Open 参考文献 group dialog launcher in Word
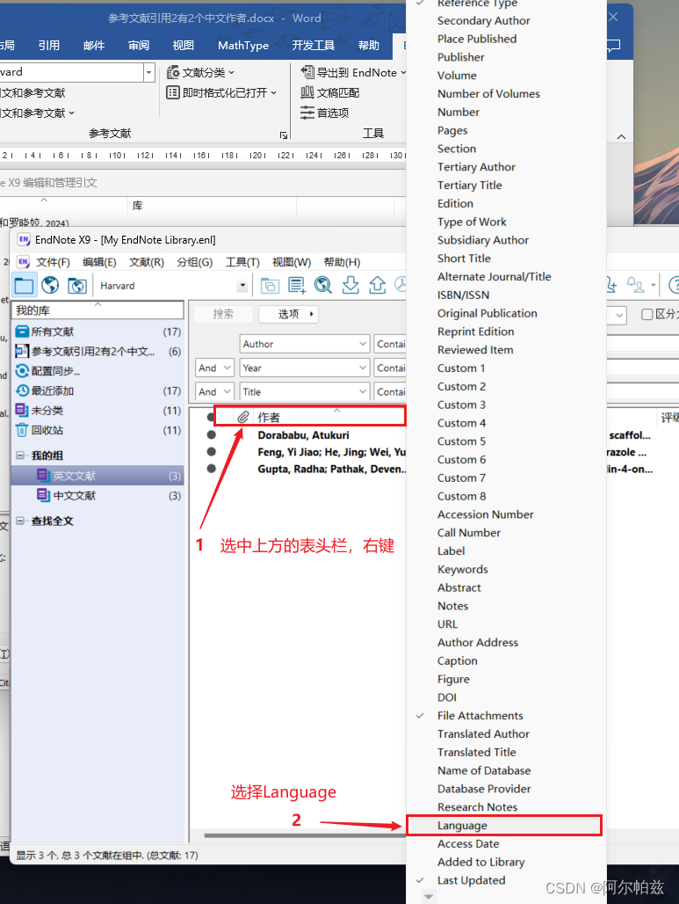 [x=284, y=135]
